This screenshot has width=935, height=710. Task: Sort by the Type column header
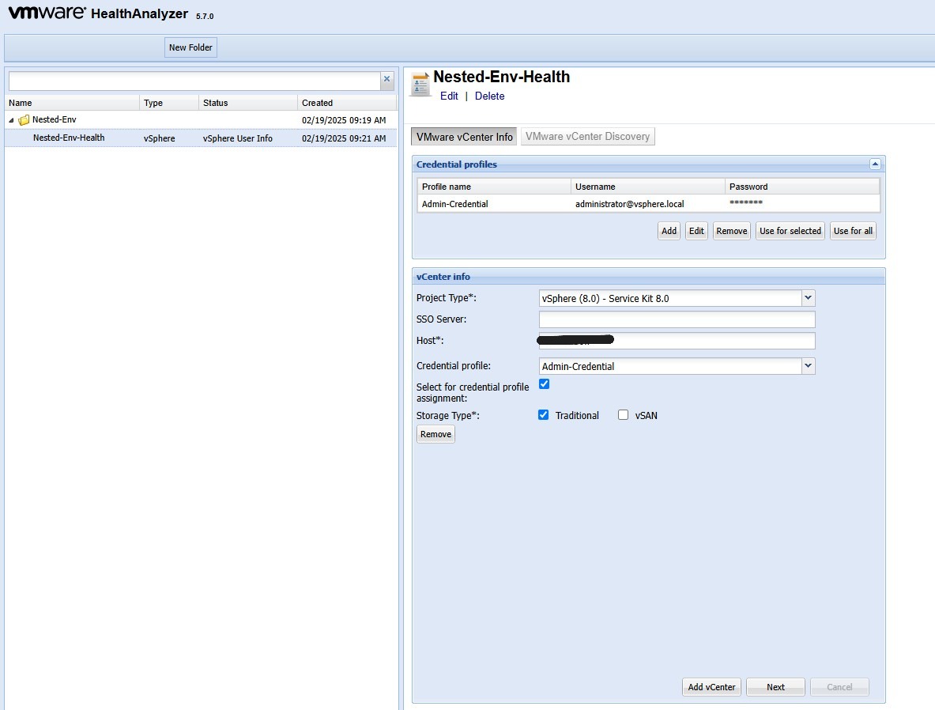[169, 103]
